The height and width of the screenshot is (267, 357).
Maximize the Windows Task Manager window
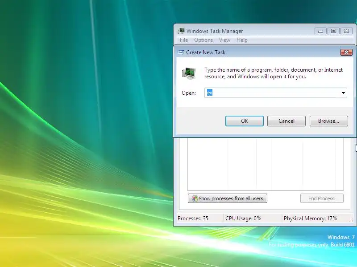click(333, 31)
